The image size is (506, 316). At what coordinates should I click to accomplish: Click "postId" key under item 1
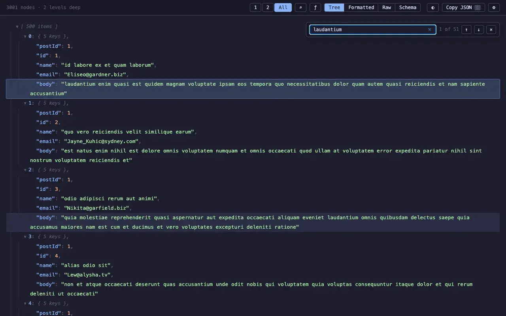tap(49, 113)
